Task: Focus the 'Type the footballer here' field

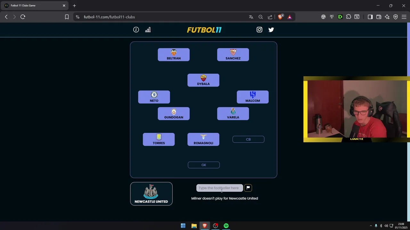Action: click(x=219, y=188)
